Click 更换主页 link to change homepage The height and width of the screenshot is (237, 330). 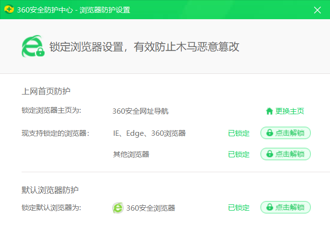[x=290, y=111]
